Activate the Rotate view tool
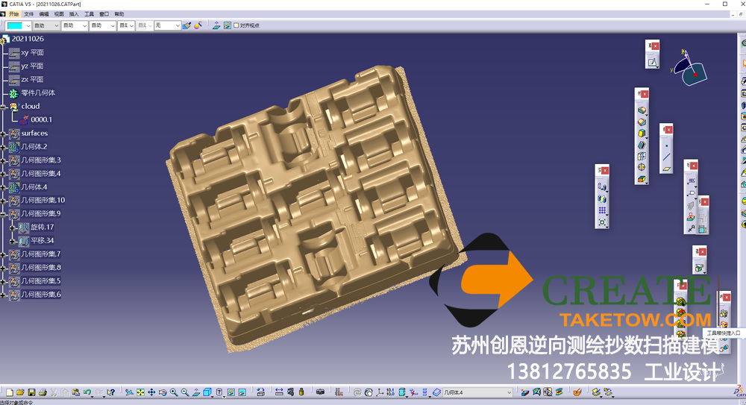Viewport: 746px width, 405px height. pyautogui.click(x=163, y=392)
